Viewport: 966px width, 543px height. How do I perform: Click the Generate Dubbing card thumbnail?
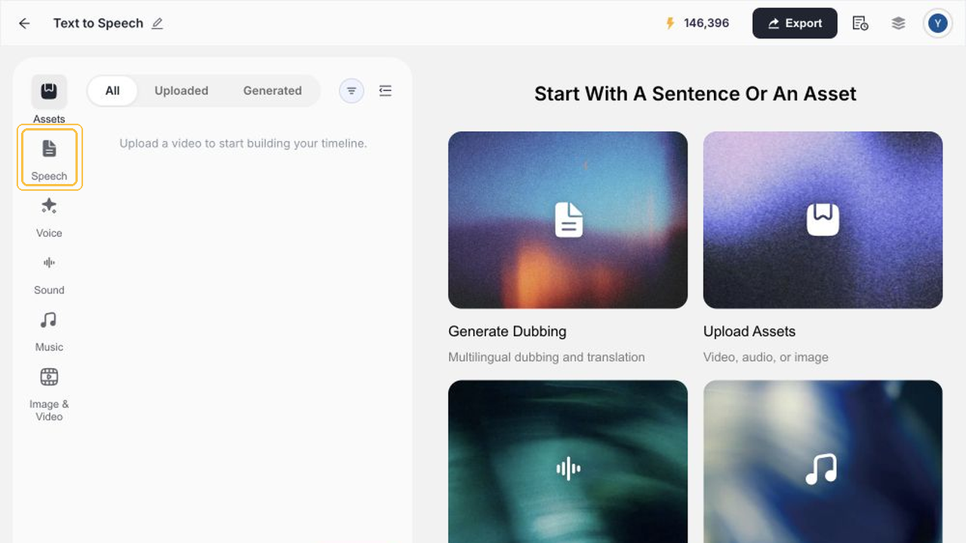point(568,220)
